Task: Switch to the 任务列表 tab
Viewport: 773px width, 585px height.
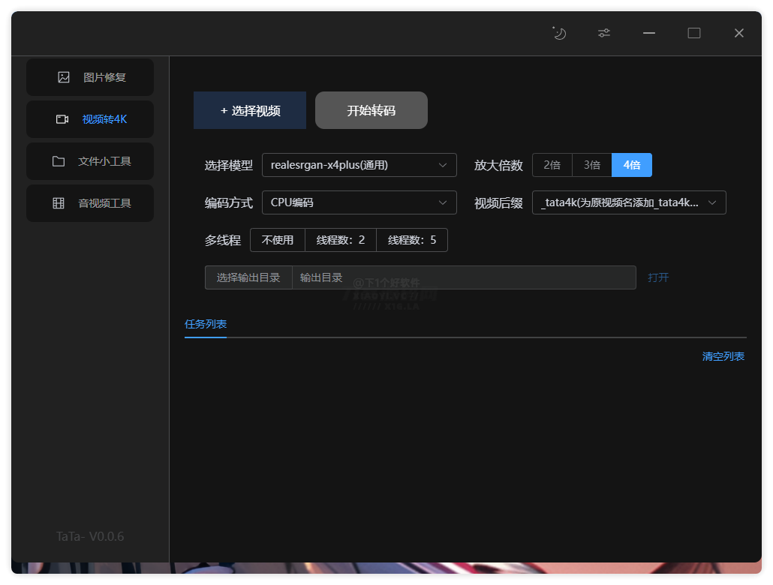Action: pyautogui.click(x=205, y=325)
